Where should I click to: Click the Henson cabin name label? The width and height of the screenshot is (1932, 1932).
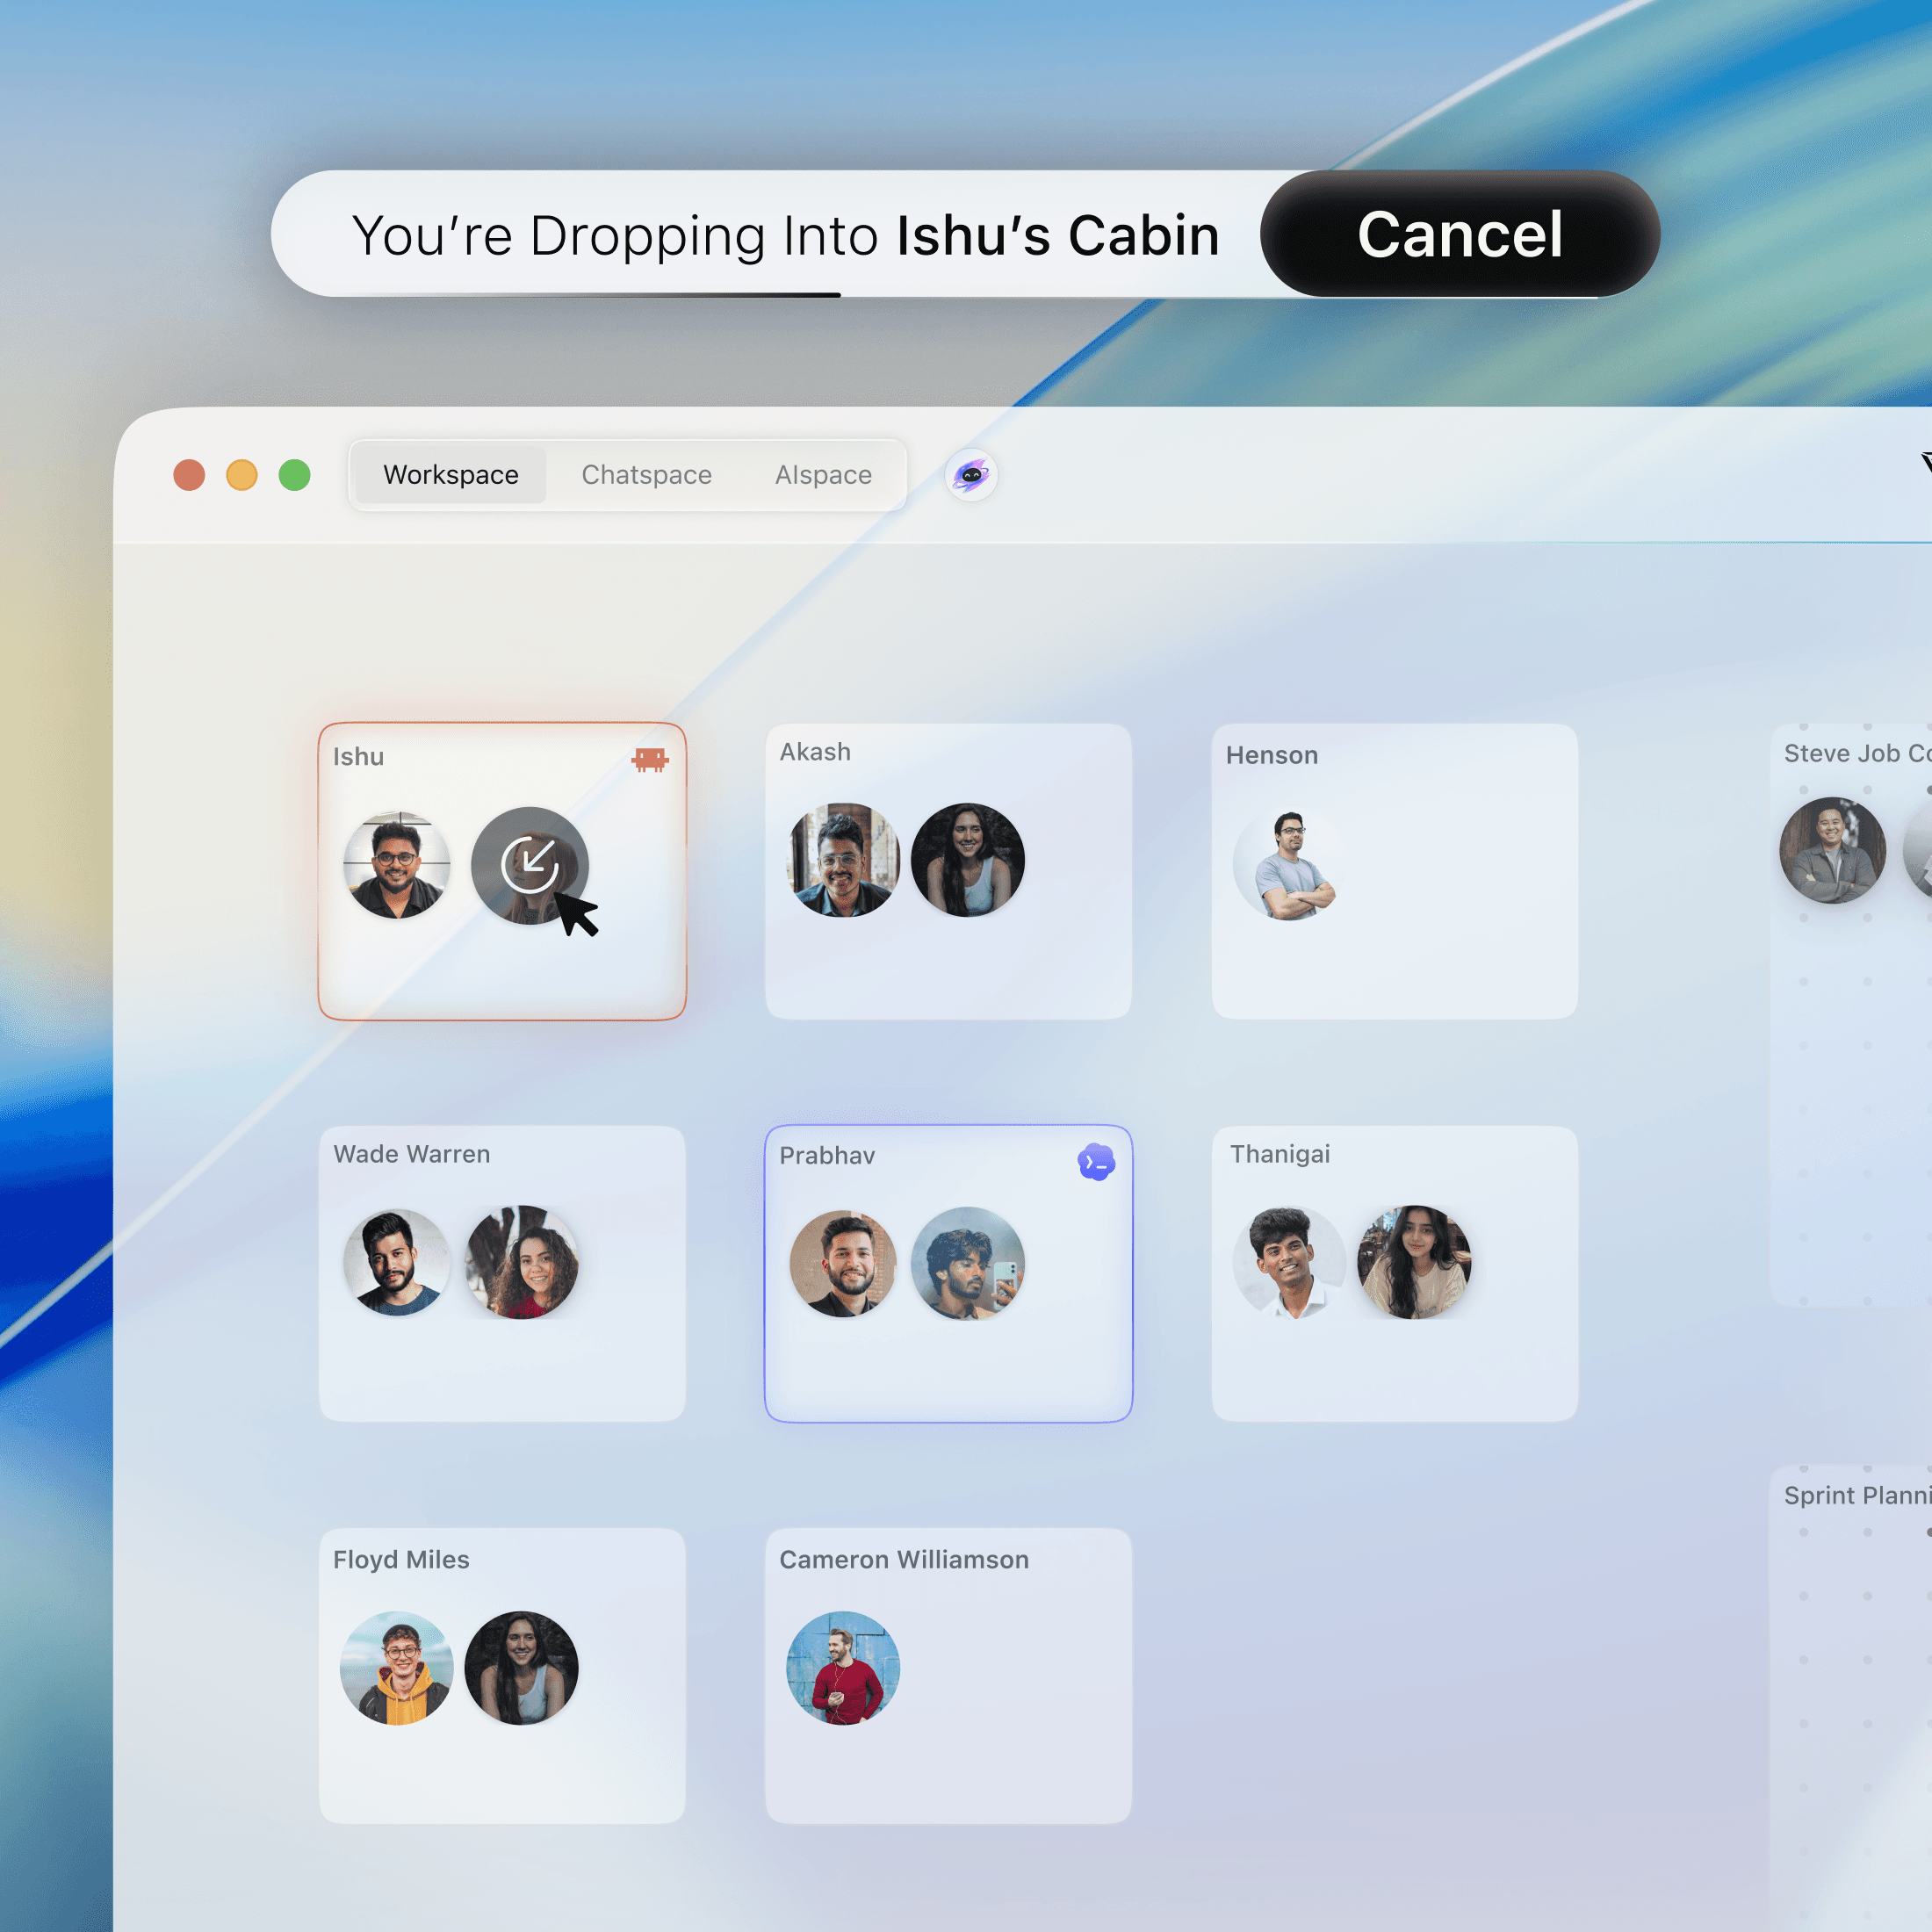tap(1272, 755)
